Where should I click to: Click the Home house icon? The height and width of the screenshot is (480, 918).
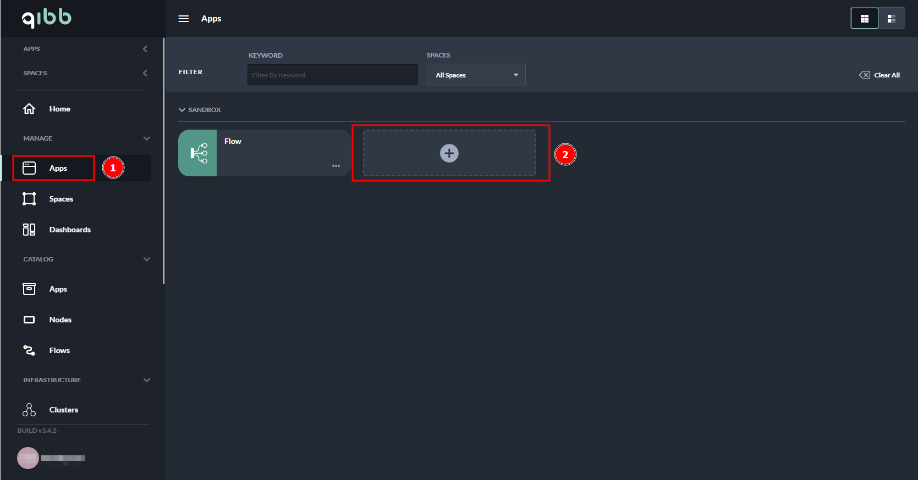pyautogui.click(x=29, y=109)
